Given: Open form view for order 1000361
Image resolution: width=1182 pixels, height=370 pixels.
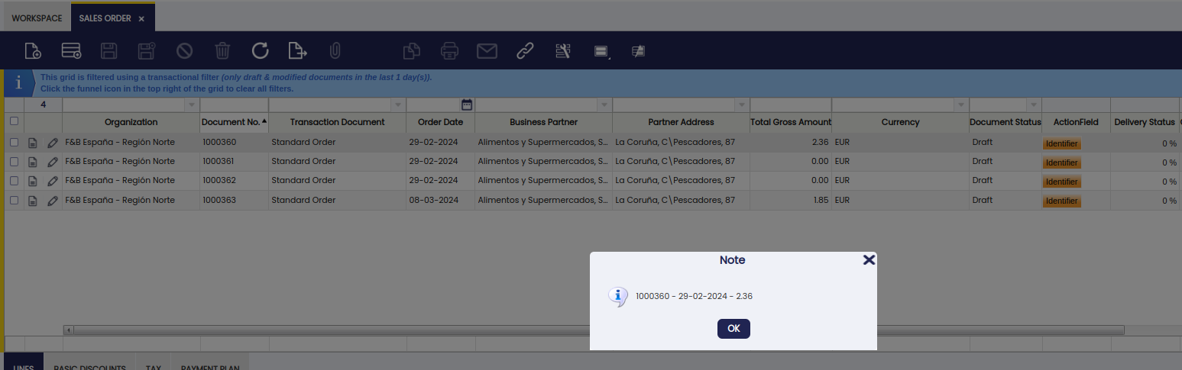Looking at the screenshot, I should click(33, 162).
